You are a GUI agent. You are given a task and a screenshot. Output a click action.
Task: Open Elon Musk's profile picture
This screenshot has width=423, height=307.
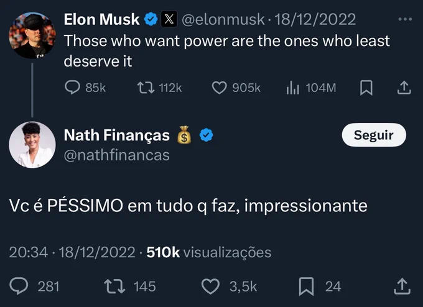tap(32, 35)
